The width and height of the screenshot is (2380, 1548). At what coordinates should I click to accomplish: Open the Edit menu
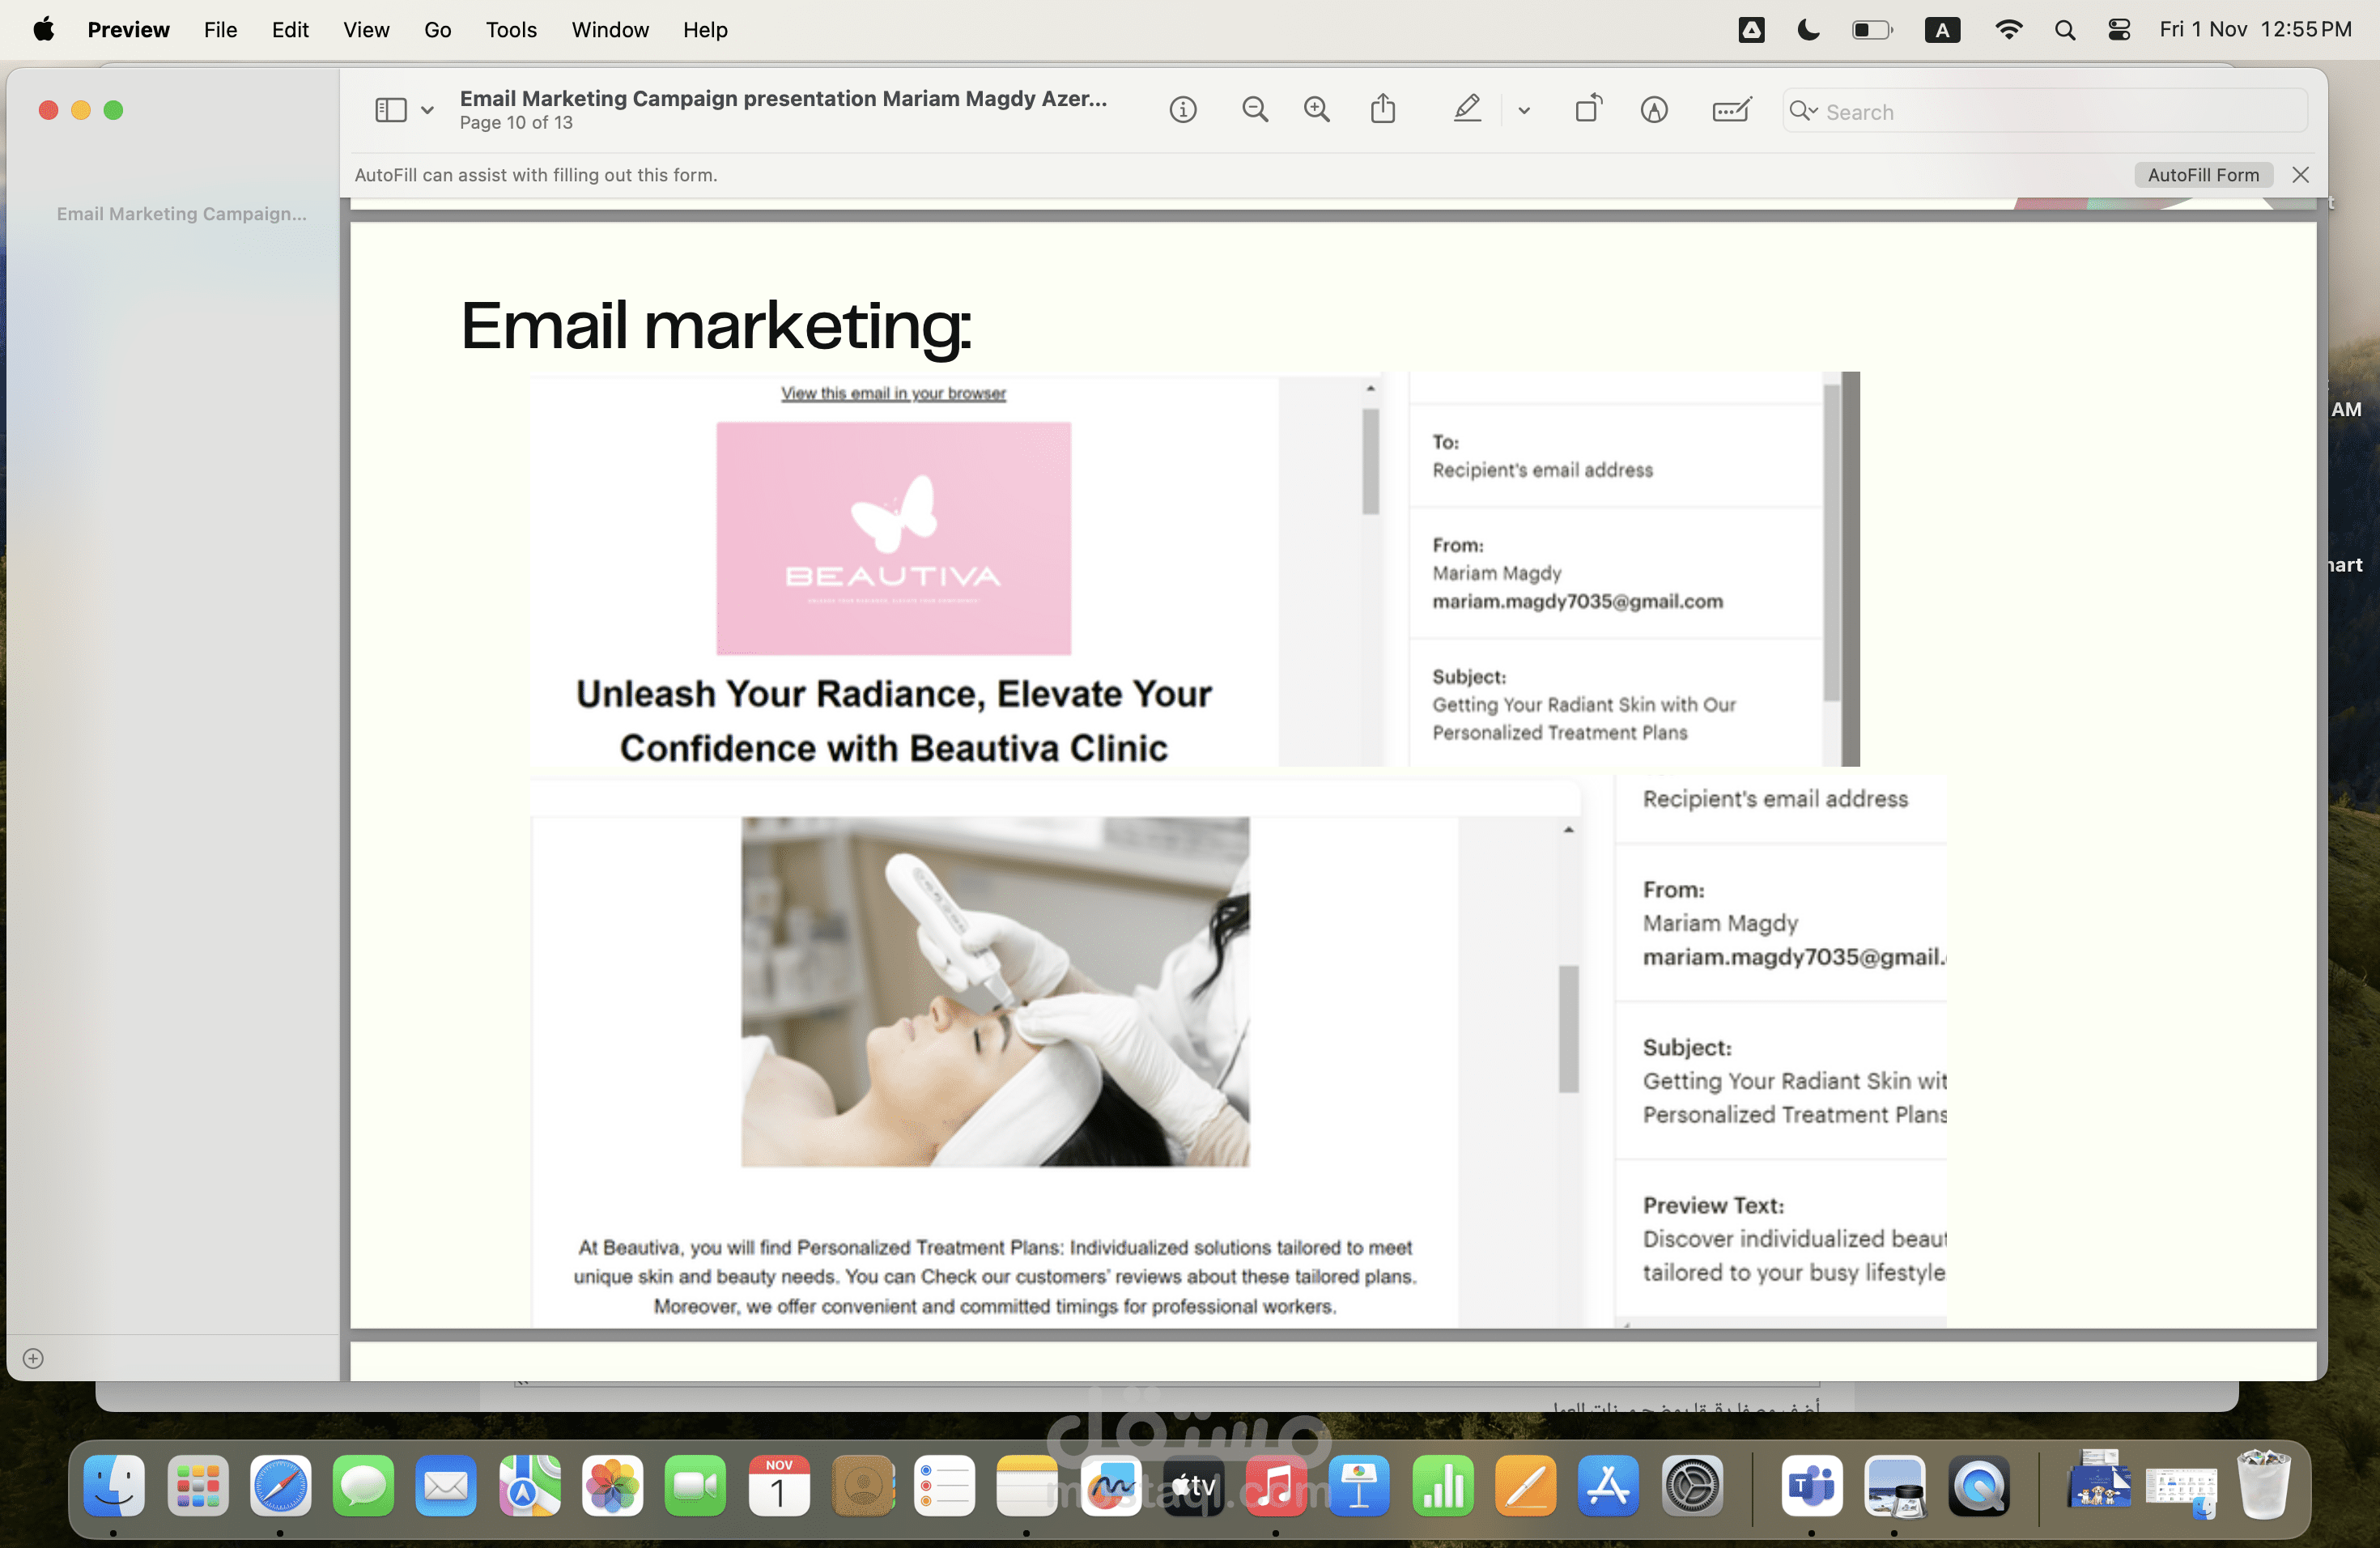(290, 29)
